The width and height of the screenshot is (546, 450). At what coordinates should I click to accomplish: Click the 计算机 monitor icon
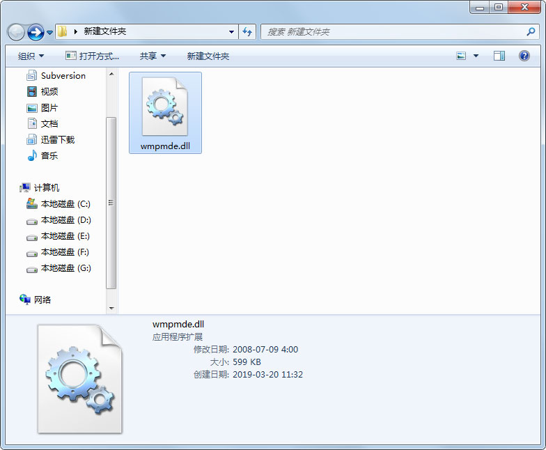25,188
